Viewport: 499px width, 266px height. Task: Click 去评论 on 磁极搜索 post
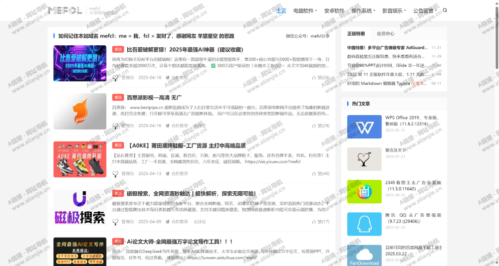click(x=200, y=222)
